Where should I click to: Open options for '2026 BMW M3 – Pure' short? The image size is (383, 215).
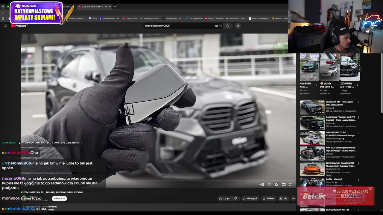[x=357, y=85]
